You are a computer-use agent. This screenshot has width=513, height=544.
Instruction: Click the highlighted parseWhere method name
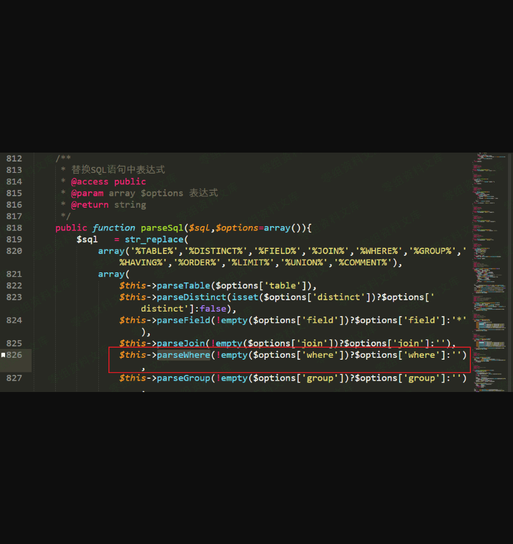coord(183,355)
